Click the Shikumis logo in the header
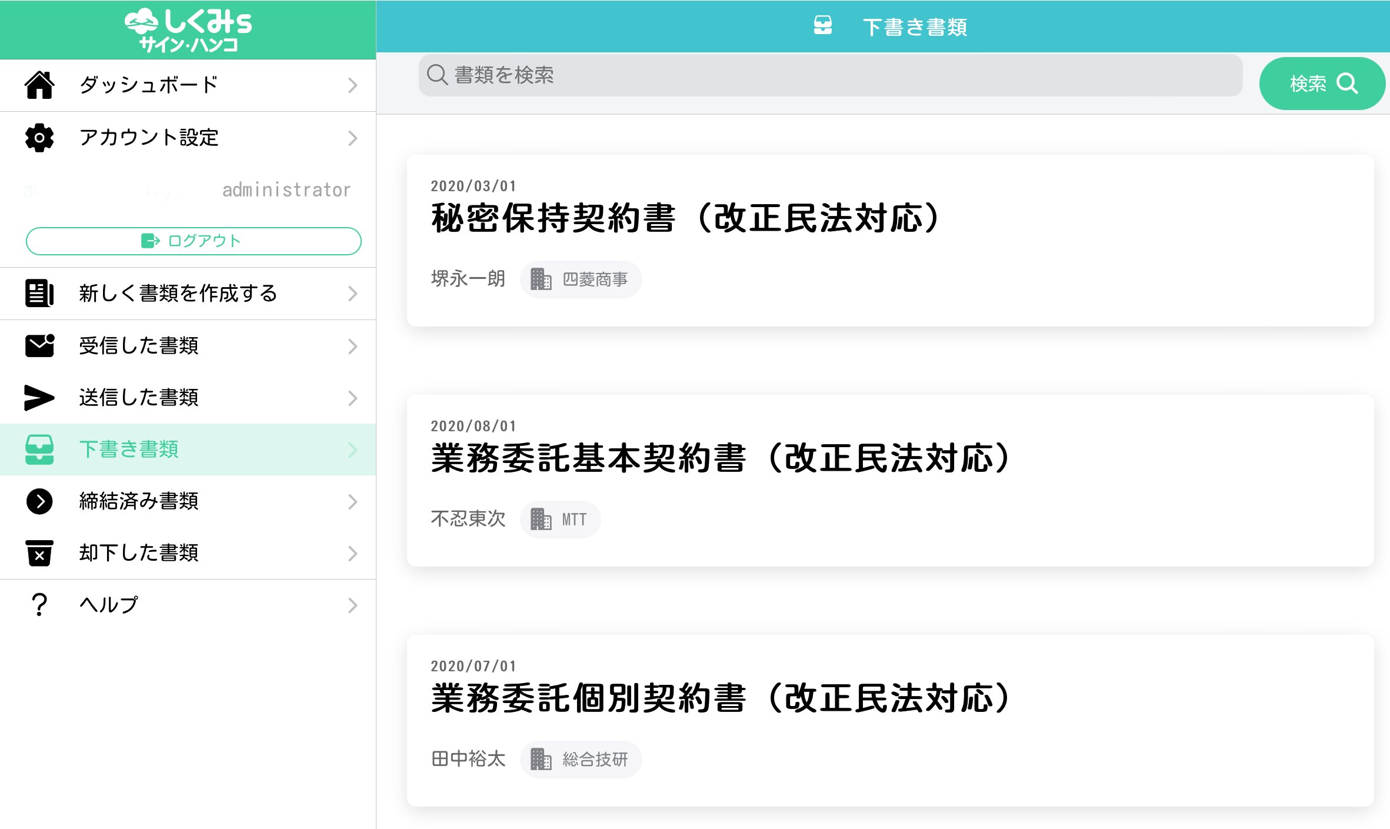This screenshot has height=829, width=1390. pos(188,29)
